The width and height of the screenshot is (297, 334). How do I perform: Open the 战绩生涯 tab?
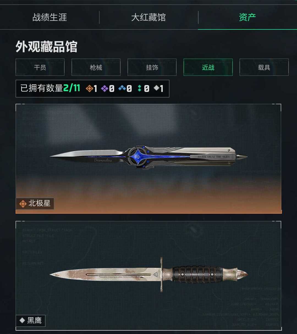coord(50,17)
